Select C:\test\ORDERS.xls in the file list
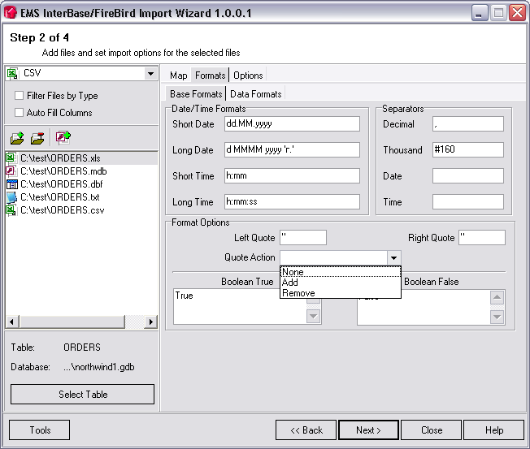The image size is (530, 449). click(x=81, y=158)
